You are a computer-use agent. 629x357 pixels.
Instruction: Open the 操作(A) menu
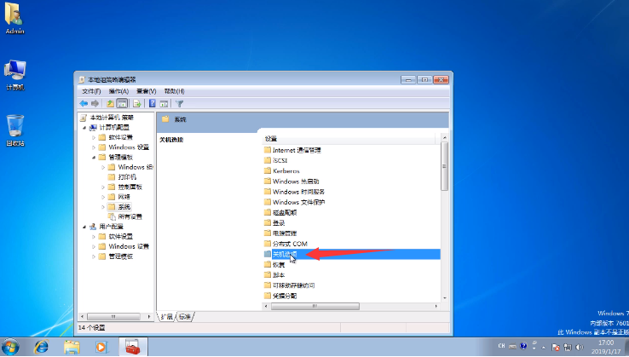[x=118, y=91]
